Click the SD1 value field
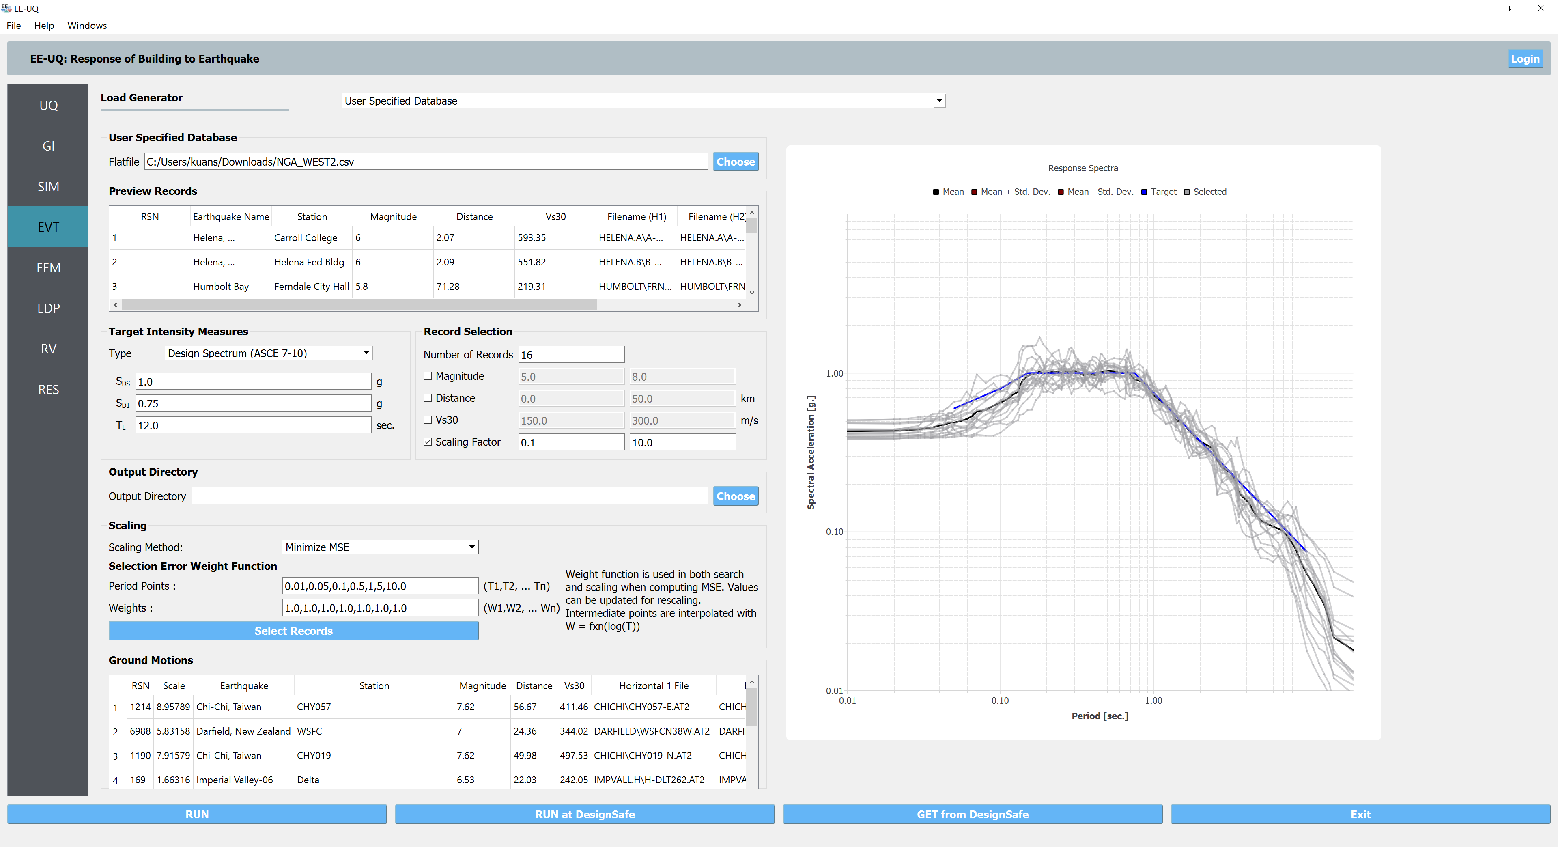Viewport: 1558px width, 847px height. pyautogui.click(x=253, y=403)
